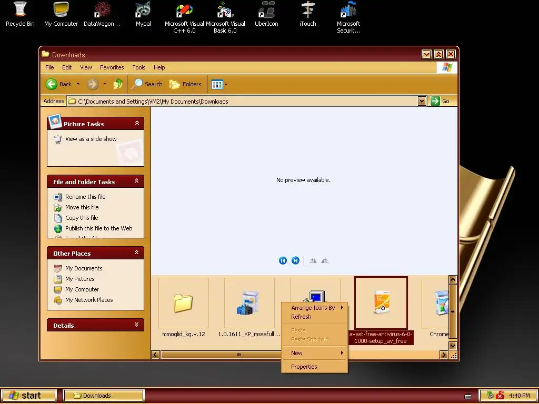Show previous image in filmstrip
The image size is (539, 404).
[x=283, y=260]
